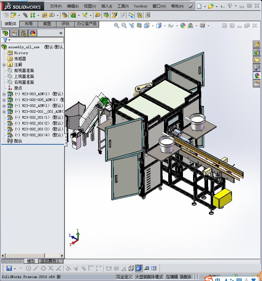Click the Move Component icon

(x=52, y=15)
